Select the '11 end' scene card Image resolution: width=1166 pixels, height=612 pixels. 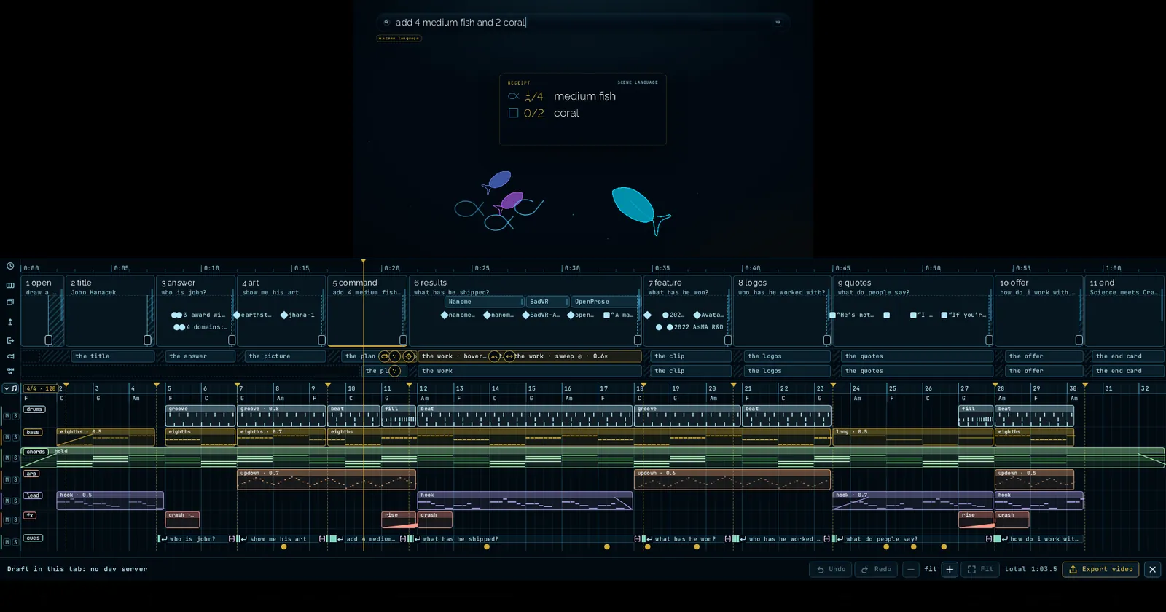(x=1124, y=310)
